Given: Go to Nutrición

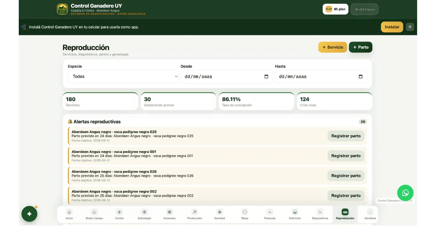Looking at the screenshot, I should 295,214.
